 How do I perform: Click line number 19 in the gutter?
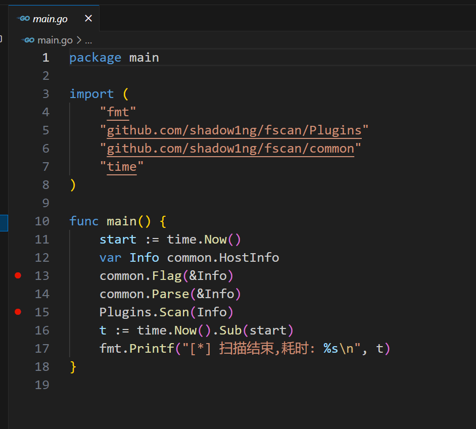42,385
